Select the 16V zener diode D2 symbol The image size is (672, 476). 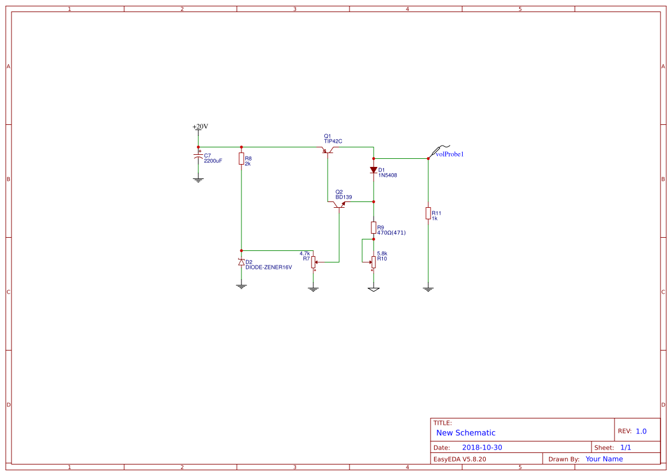tap(242, 262)
